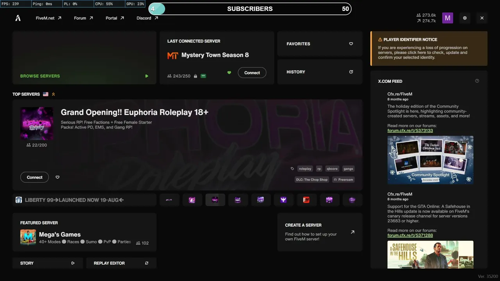500x281 pixels.
Task: Open the Discord link in the top navigation
Action: tap(147, 18)
